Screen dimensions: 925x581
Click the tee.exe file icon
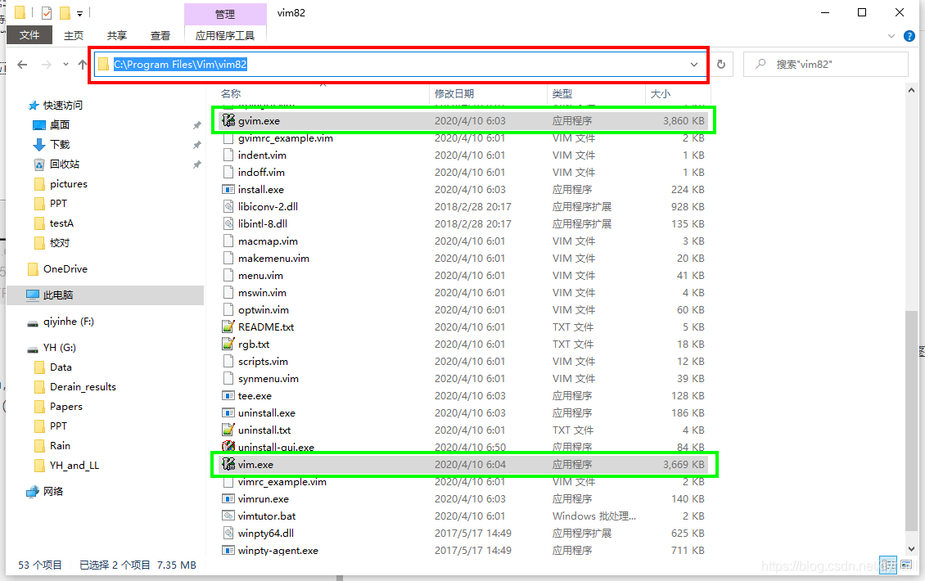[x=228, y=395]
